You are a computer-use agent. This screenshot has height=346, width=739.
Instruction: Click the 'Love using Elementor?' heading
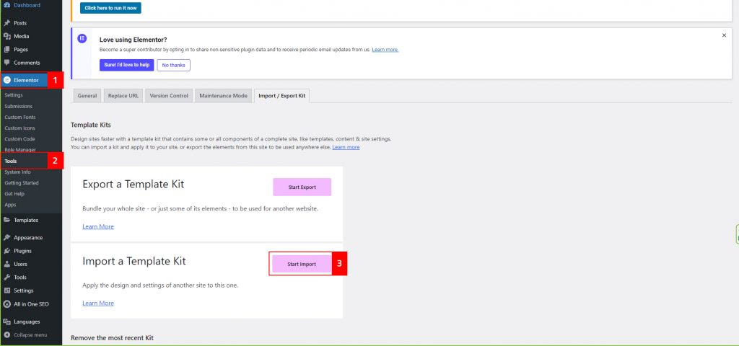click(x=134, y=40)
